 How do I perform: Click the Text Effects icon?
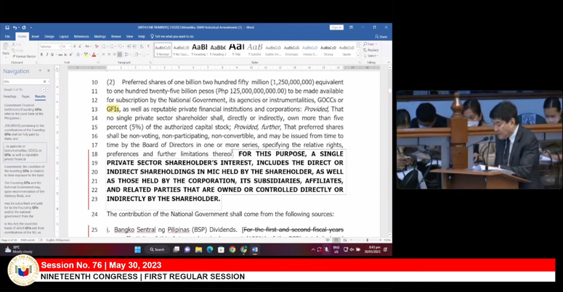click(78, 54)
